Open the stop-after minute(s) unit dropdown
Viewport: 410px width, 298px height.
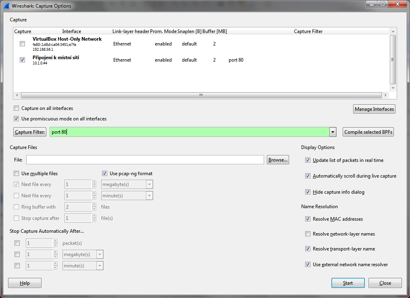click(100, 266)
